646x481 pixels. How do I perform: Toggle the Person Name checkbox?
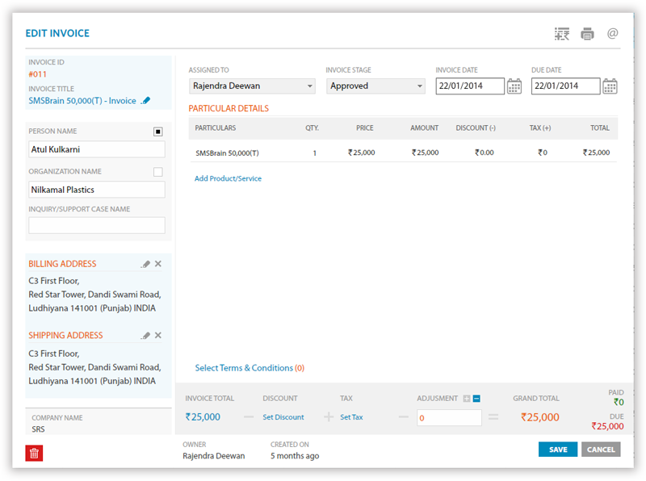tap(158, 132)
